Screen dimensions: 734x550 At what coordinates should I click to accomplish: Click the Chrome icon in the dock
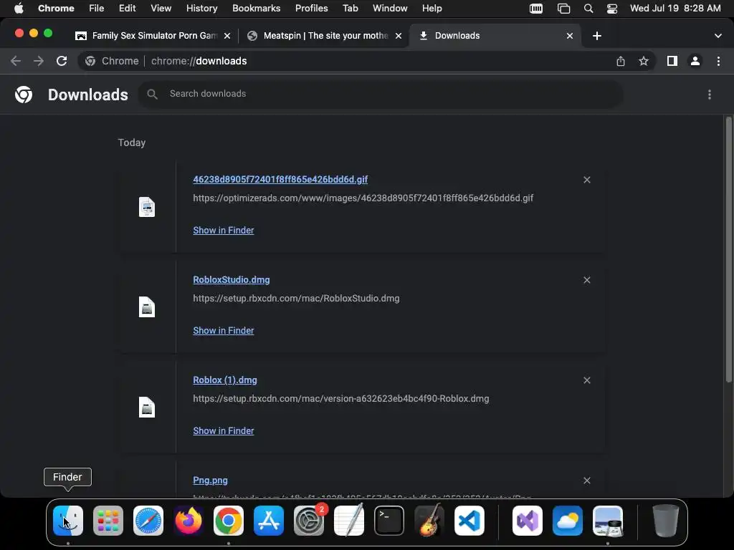pyautogui.click(x=229, y=521)
